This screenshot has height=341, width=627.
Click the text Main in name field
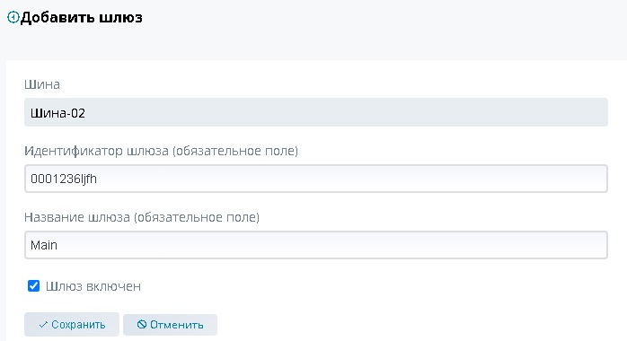click(44, 245)
